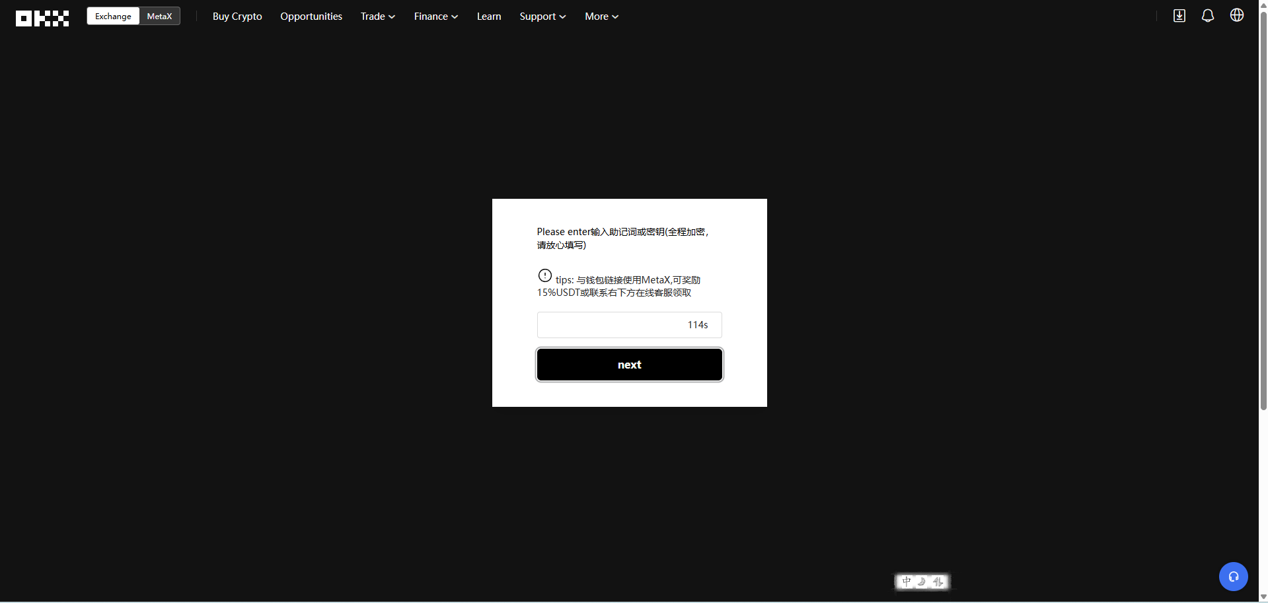Open the download app icon

pyautogui.click(x=1179, y=16)
